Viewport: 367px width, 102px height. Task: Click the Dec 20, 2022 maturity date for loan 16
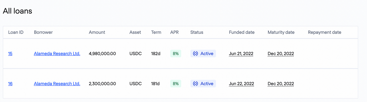(x=281, y=83)
